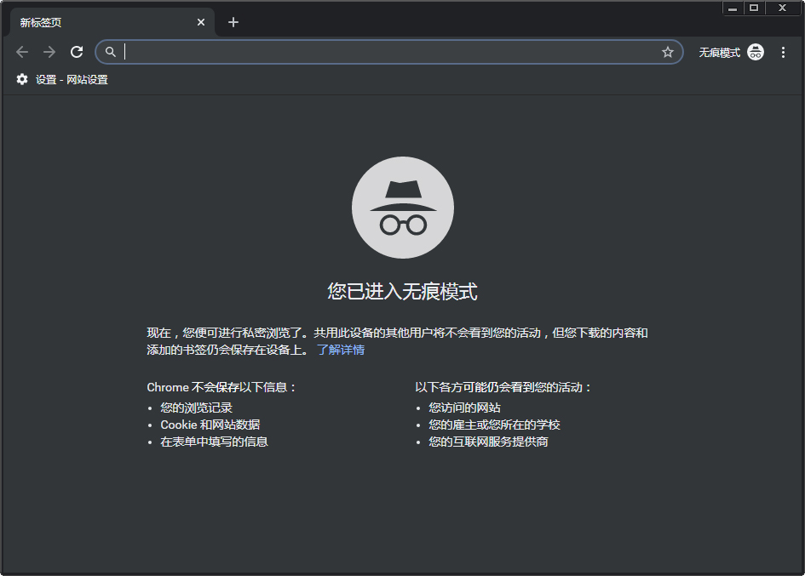Open a new tab with the plus button
Image resolution: width=805 pixels, height=576 pixels.
(233, 22)
